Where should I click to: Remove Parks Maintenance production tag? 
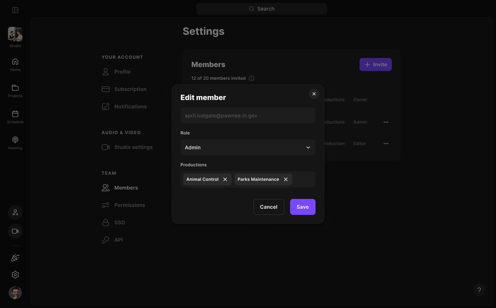286,179
